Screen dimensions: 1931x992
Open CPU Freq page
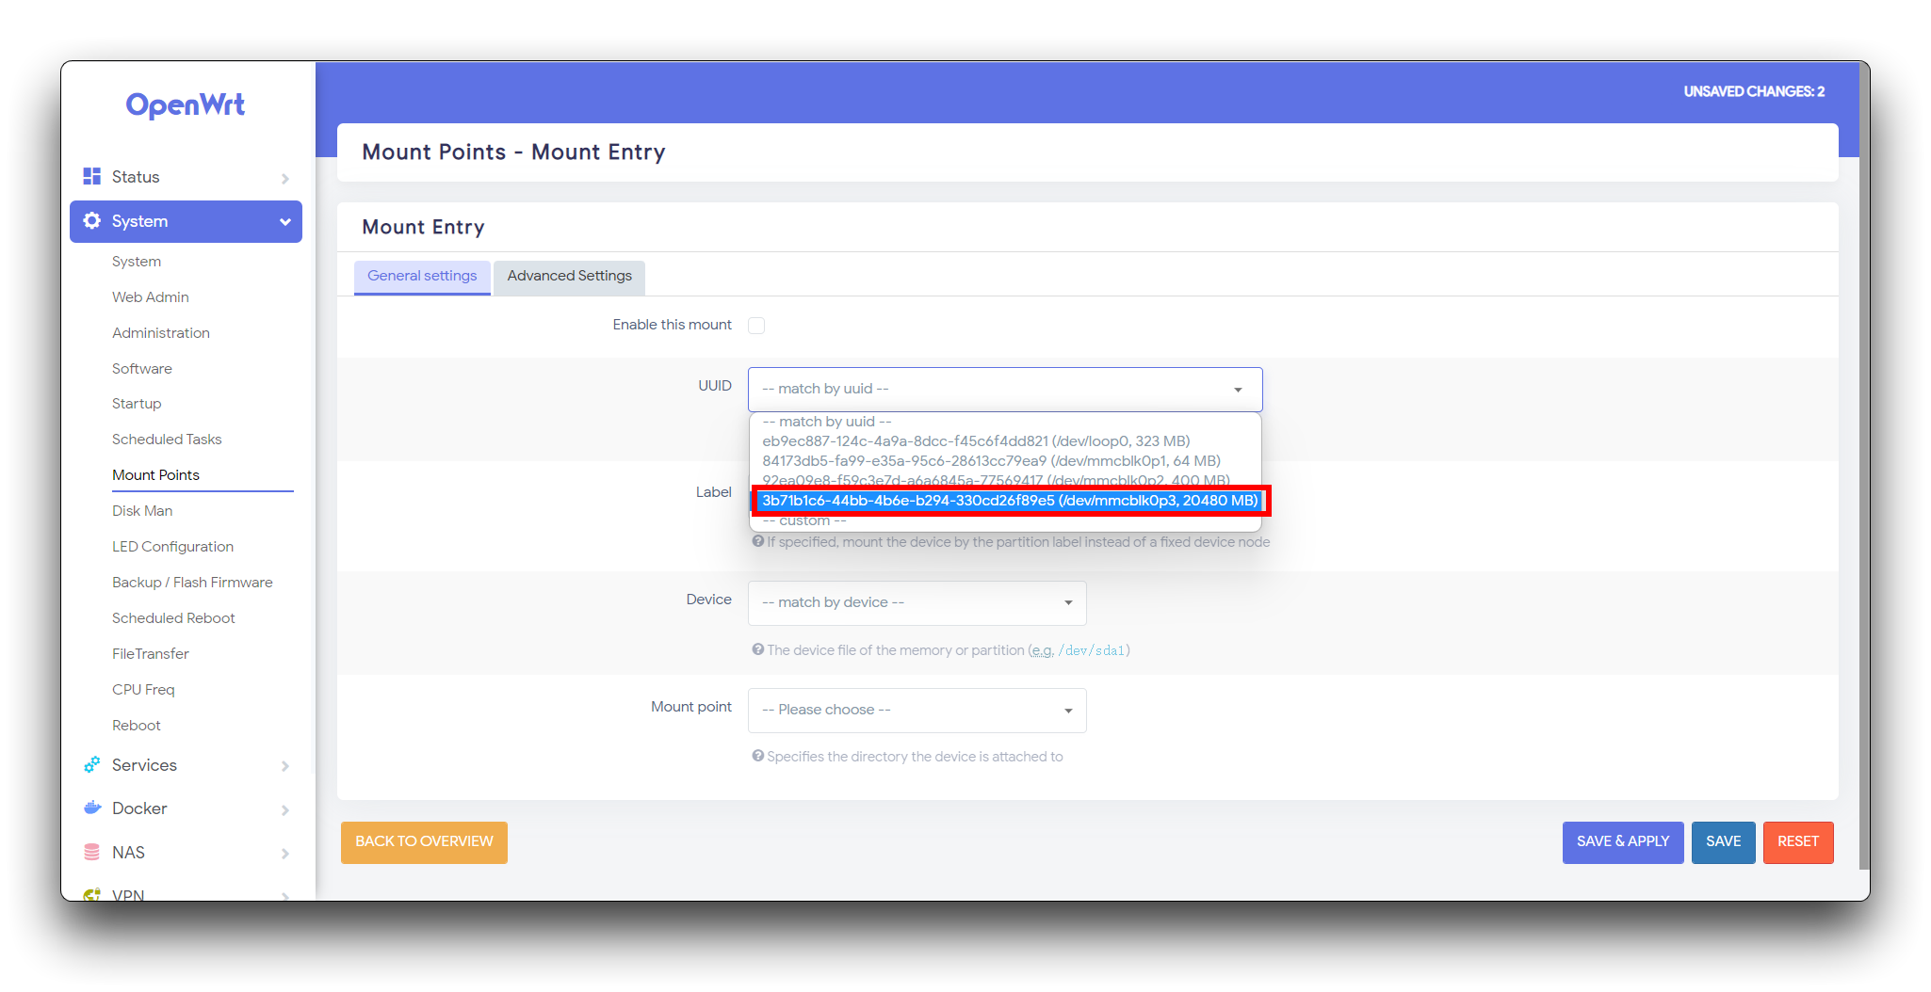point(143,690)
